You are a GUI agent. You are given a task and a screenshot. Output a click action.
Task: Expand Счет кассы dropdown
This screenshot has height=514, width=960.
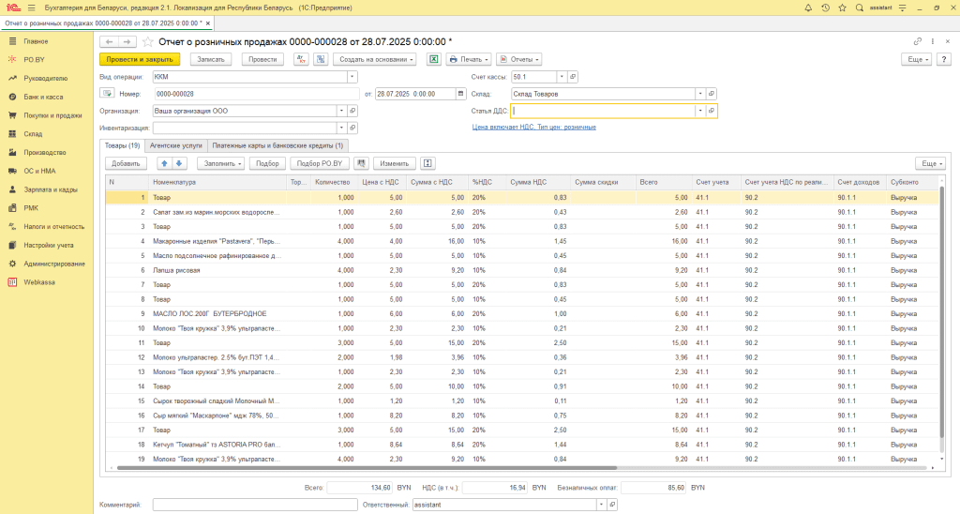click(x=562, y=77)
